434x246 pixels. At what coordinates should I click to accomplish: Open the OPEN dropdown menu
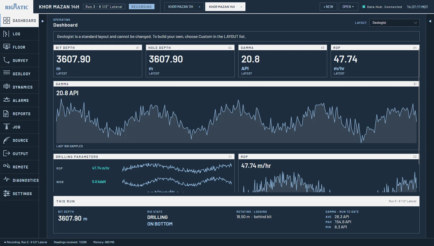click(x=348, y=7)
